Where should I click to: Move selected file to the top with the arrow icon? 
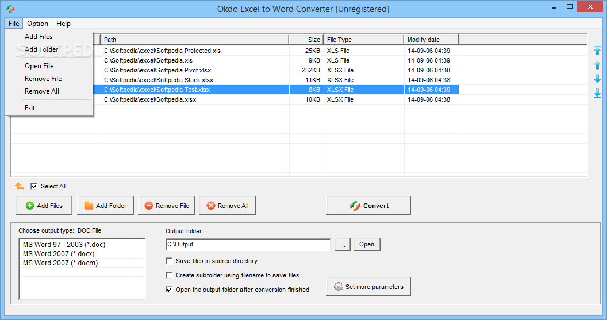pos(597,51)
